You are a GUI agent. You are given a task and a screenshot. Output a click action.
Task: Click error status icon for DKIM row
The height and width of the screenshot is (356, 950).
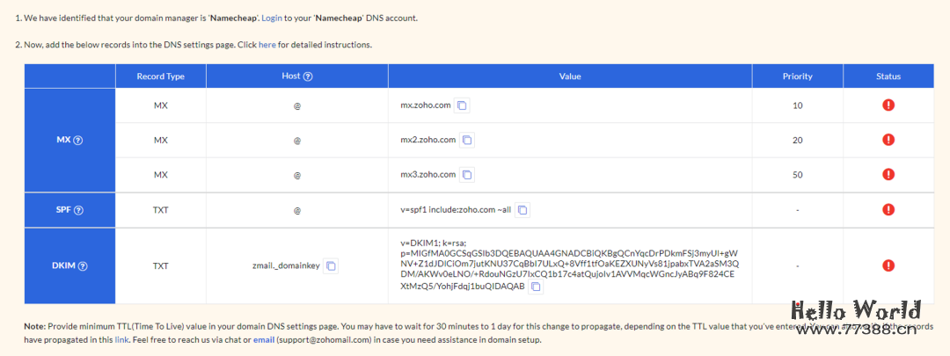point(888,265)
